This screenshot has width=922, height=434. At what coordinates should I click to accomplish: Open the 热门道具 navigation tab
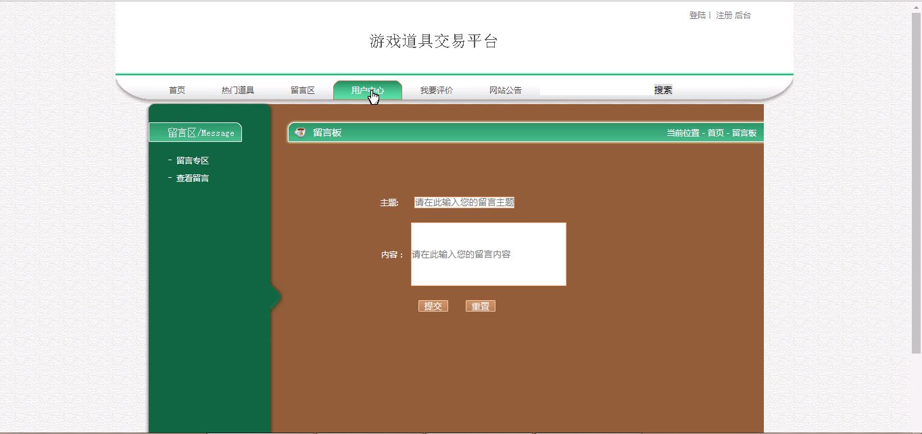(x=238, y=90)
